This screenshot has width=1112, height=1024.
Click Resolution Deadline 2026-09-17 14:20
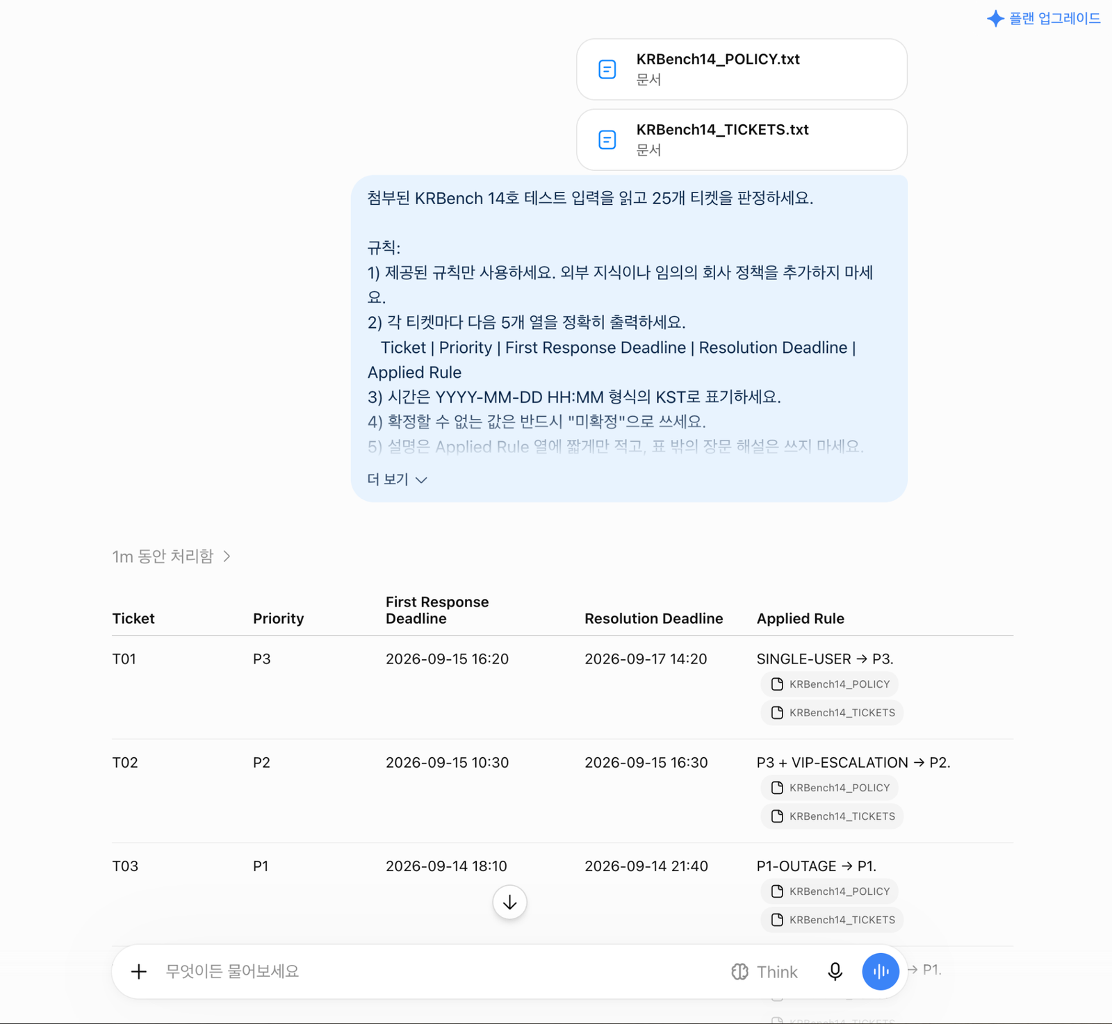click(x=646, y=659)
